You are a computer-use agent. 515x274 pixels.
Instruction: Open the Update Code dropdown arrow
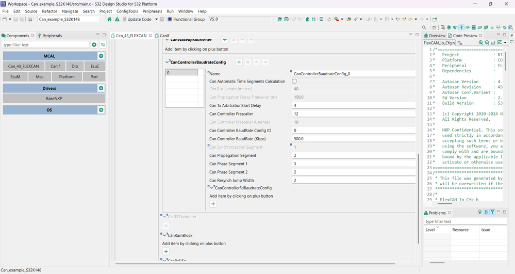pos(156,19)
